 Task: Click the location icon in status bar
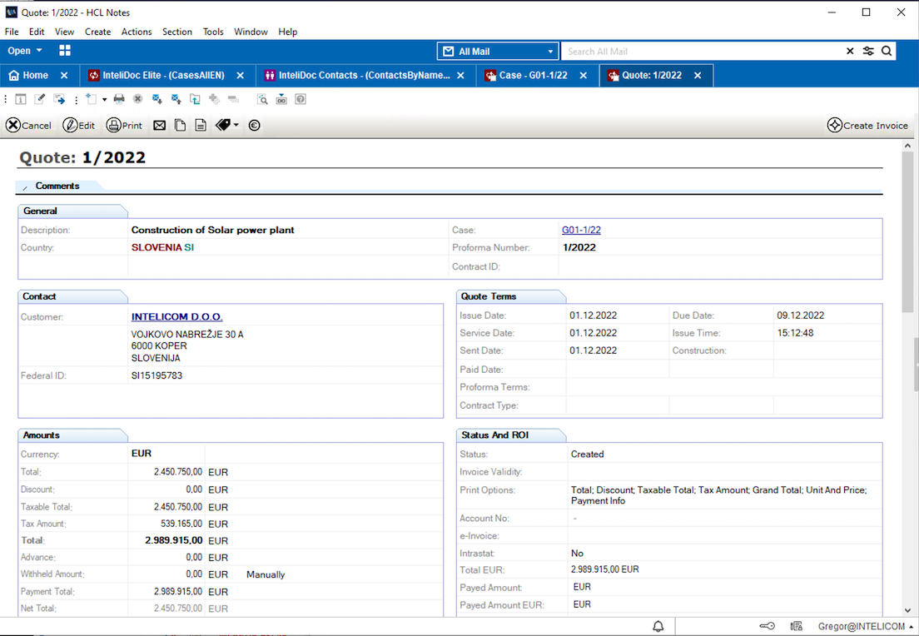tap(796, 627)
